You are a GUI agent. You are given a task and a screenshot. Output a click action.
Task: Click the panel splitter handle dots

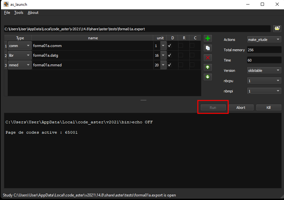(143, 100)
